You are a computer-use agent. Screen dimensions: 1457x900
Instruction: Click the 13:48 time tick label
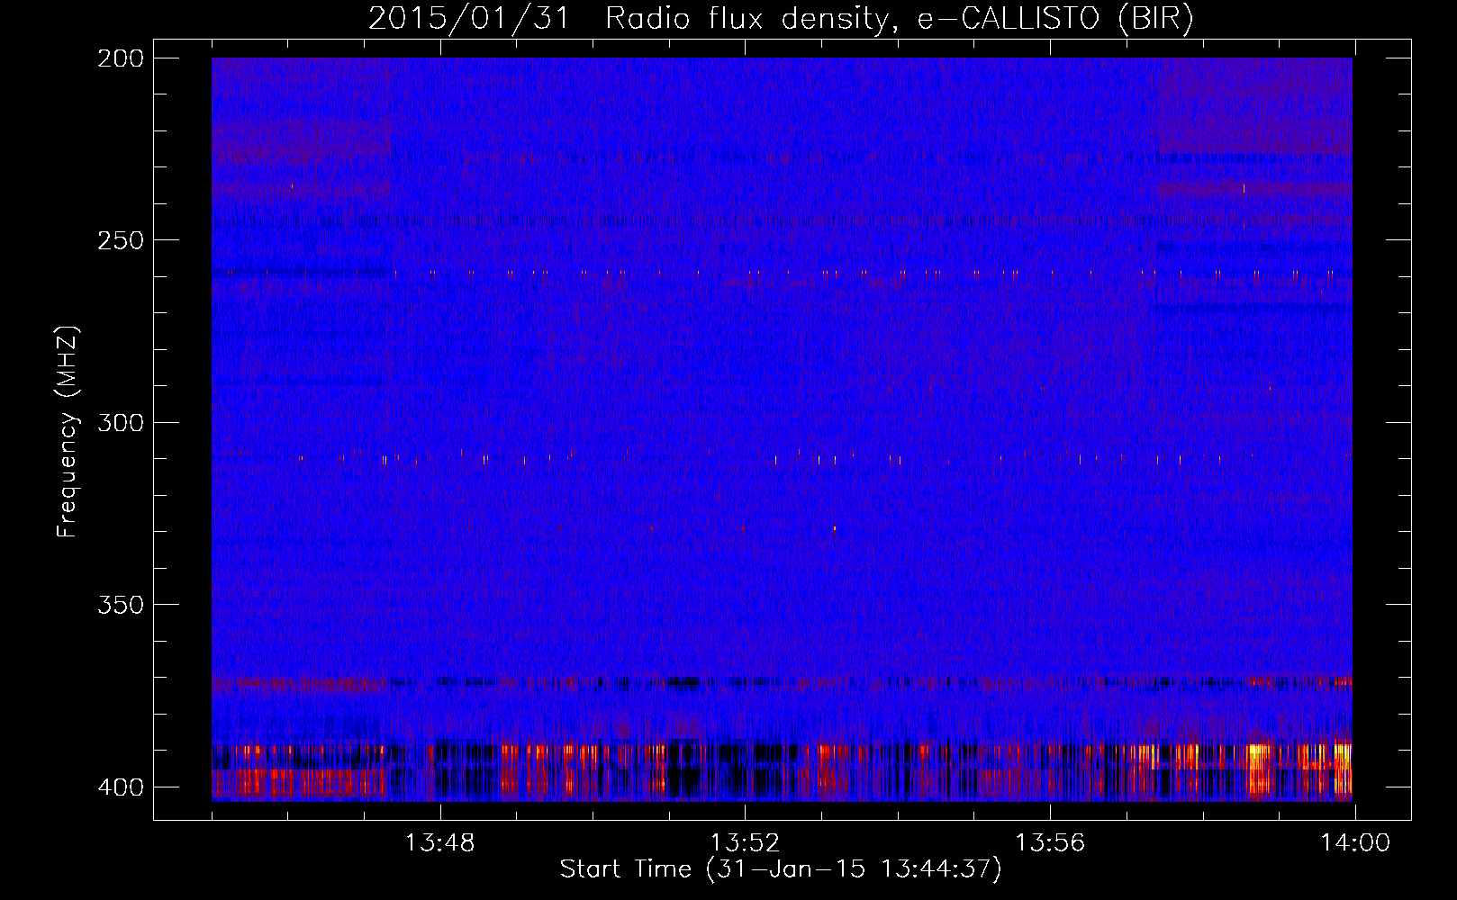pyautogui.click(x=439, y=842)
